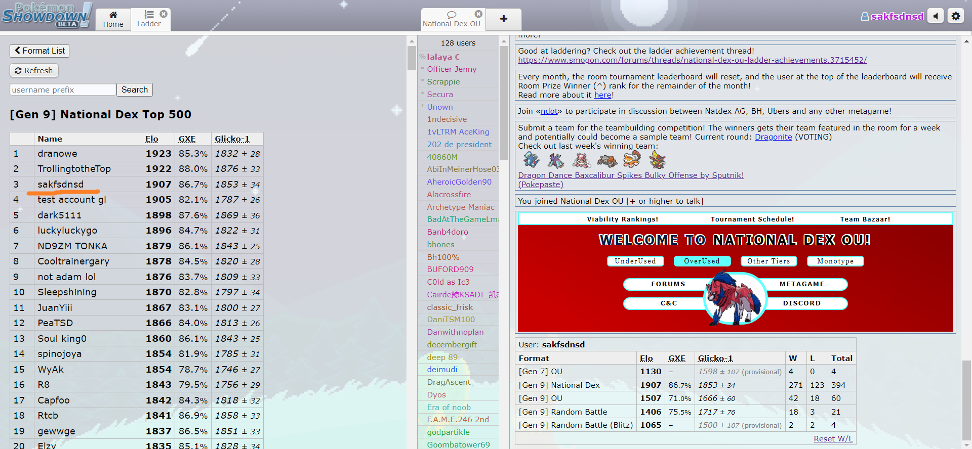
Task: Open user Goombatower69
Action: 458,444
